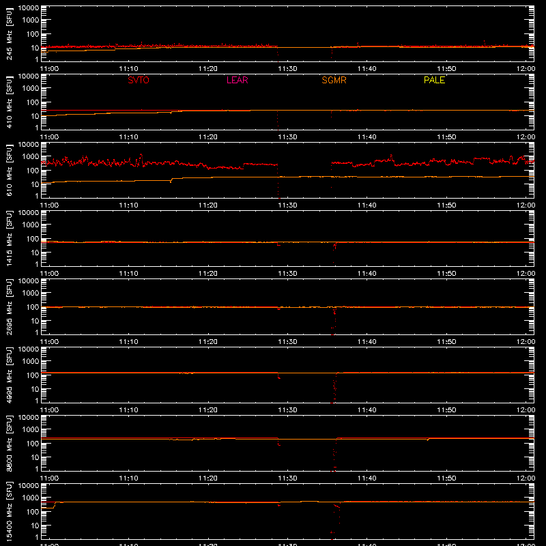Click the 1000 y-axis label of 8800 MHz plot

pyautogui.click(x=31, y=429)
